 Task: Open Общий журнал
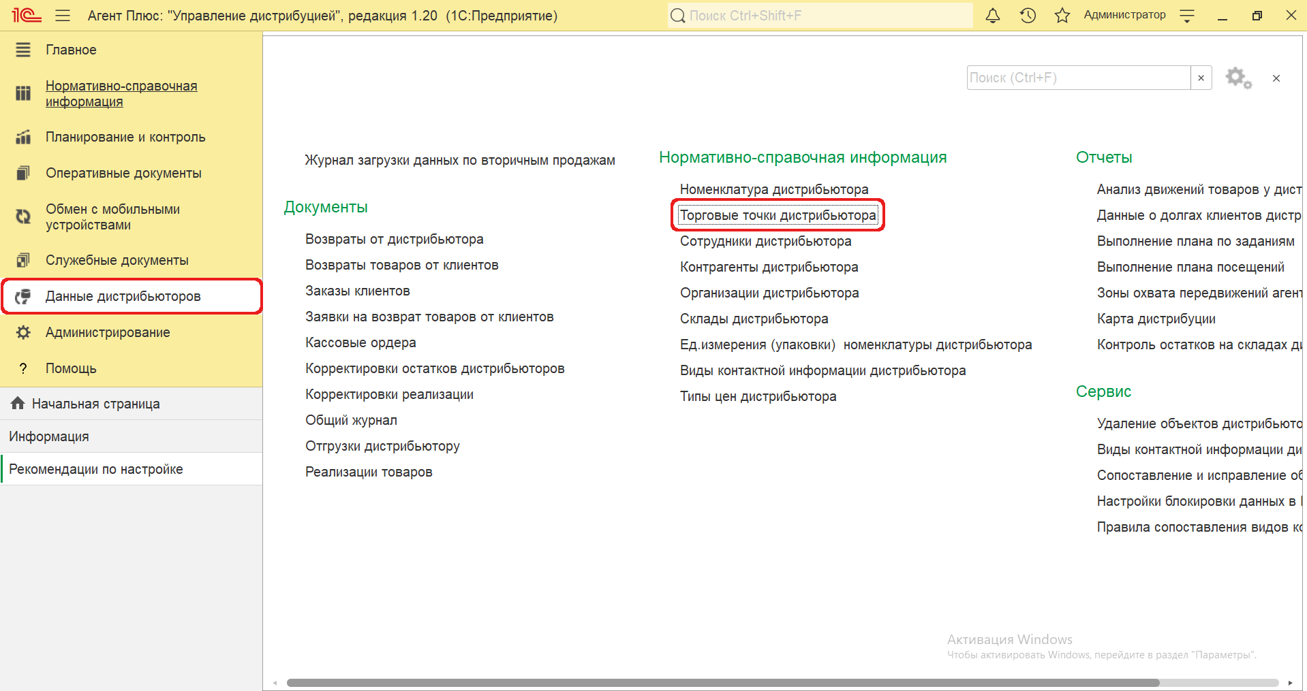351,420
